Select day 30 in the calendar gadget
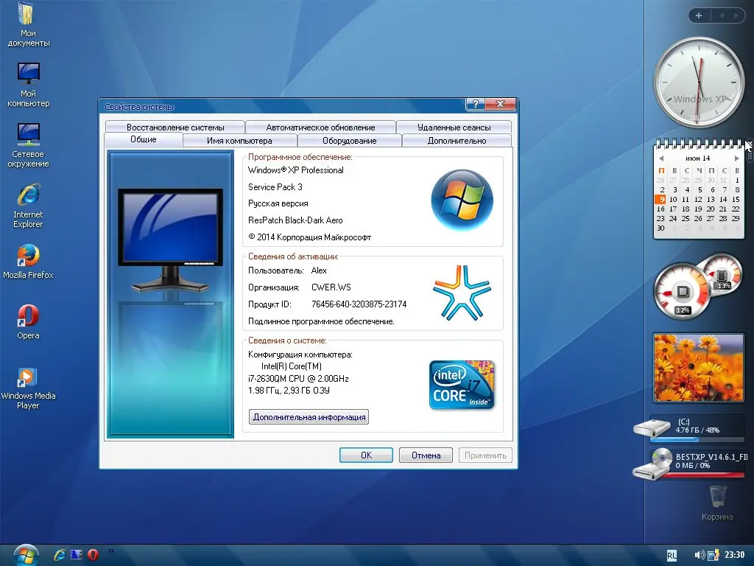 pos(660,228)
